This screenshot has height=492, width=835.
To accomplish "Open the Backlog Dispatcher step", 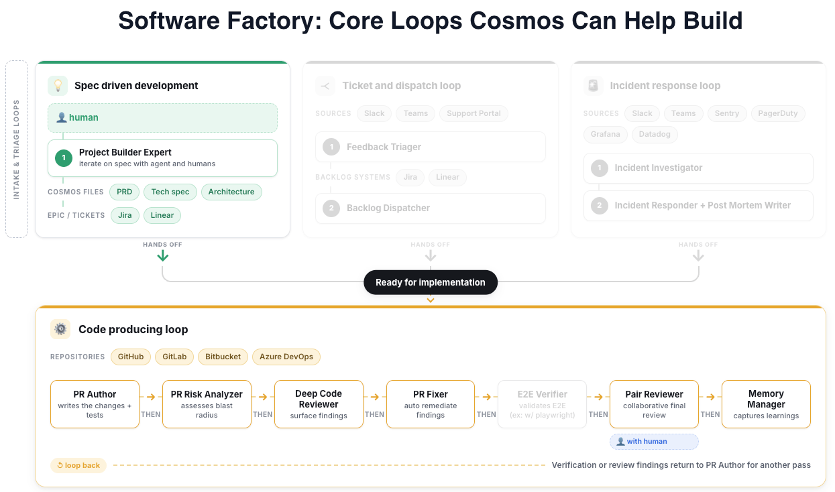I will pyautogui.click(x=431, y=208).
